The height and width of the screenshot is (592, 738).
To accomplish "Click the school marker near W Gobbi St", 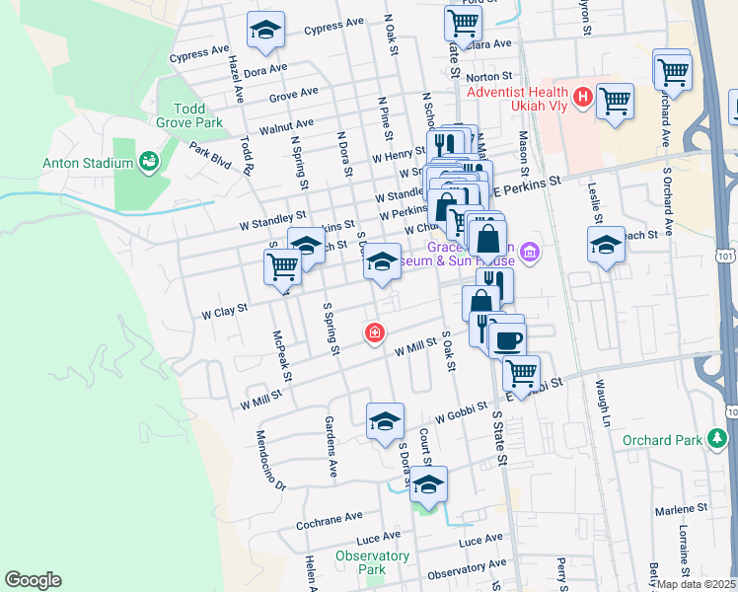I will coord(385,422).
